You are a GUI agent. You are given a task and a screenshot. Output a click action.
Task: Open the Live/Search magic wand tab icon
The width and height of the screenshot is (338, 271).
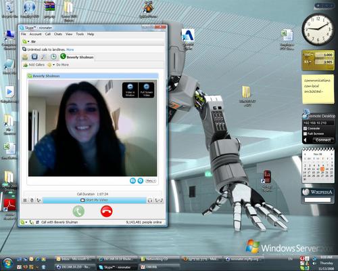coord(44,57)
